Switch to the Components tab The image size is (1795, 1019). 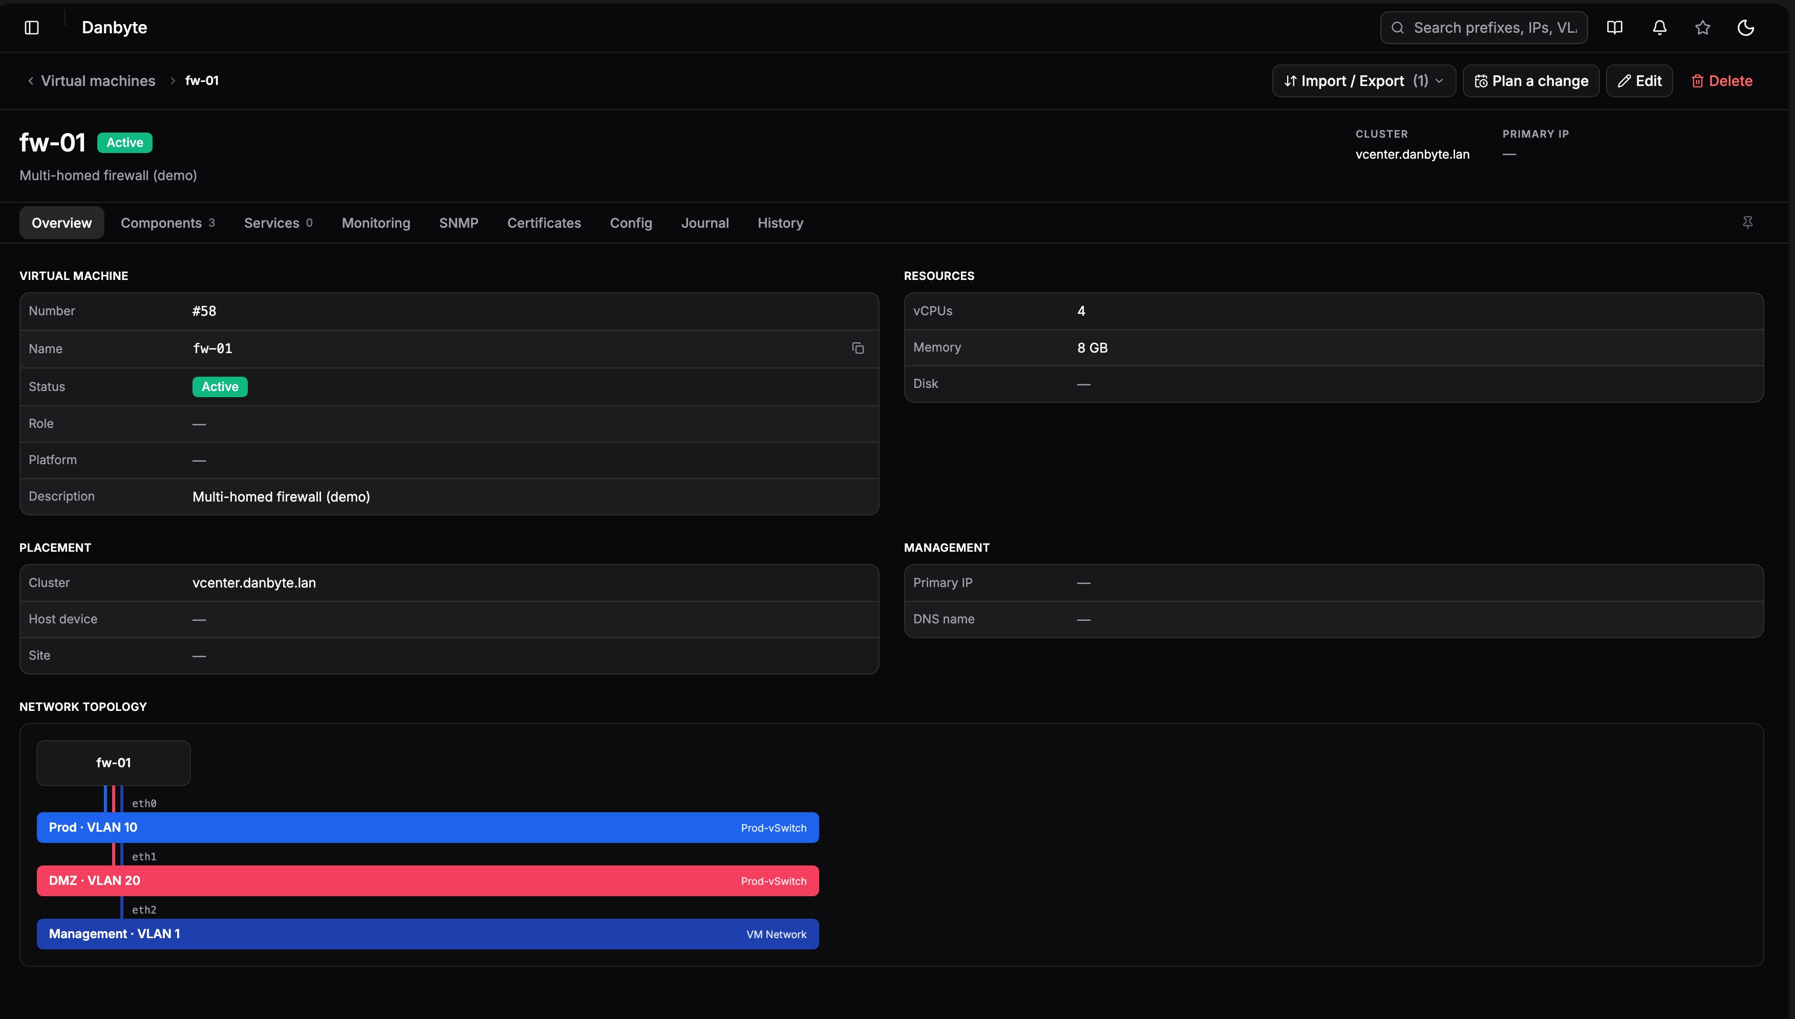pos(167,223)
